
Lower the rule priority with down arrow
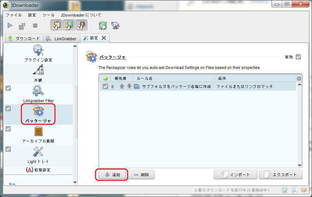(129, 86)
